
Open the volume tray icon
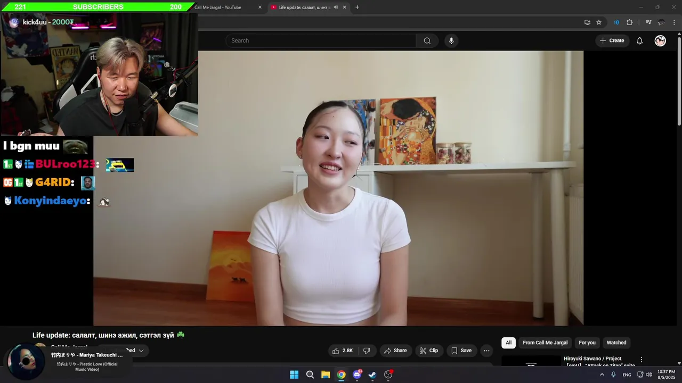(648, 374)
